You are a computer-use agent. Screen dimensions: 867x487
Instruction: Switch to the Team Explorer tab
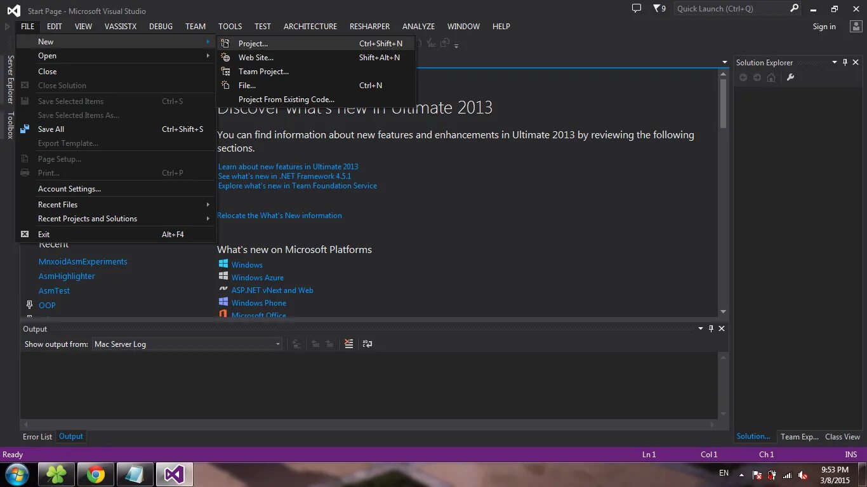799,436
